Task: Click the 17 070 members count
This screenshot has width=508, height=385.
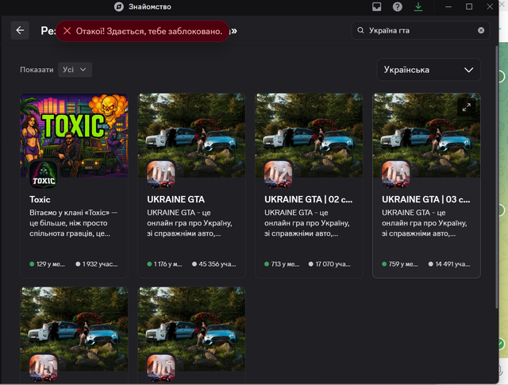Action: (329, 264)
